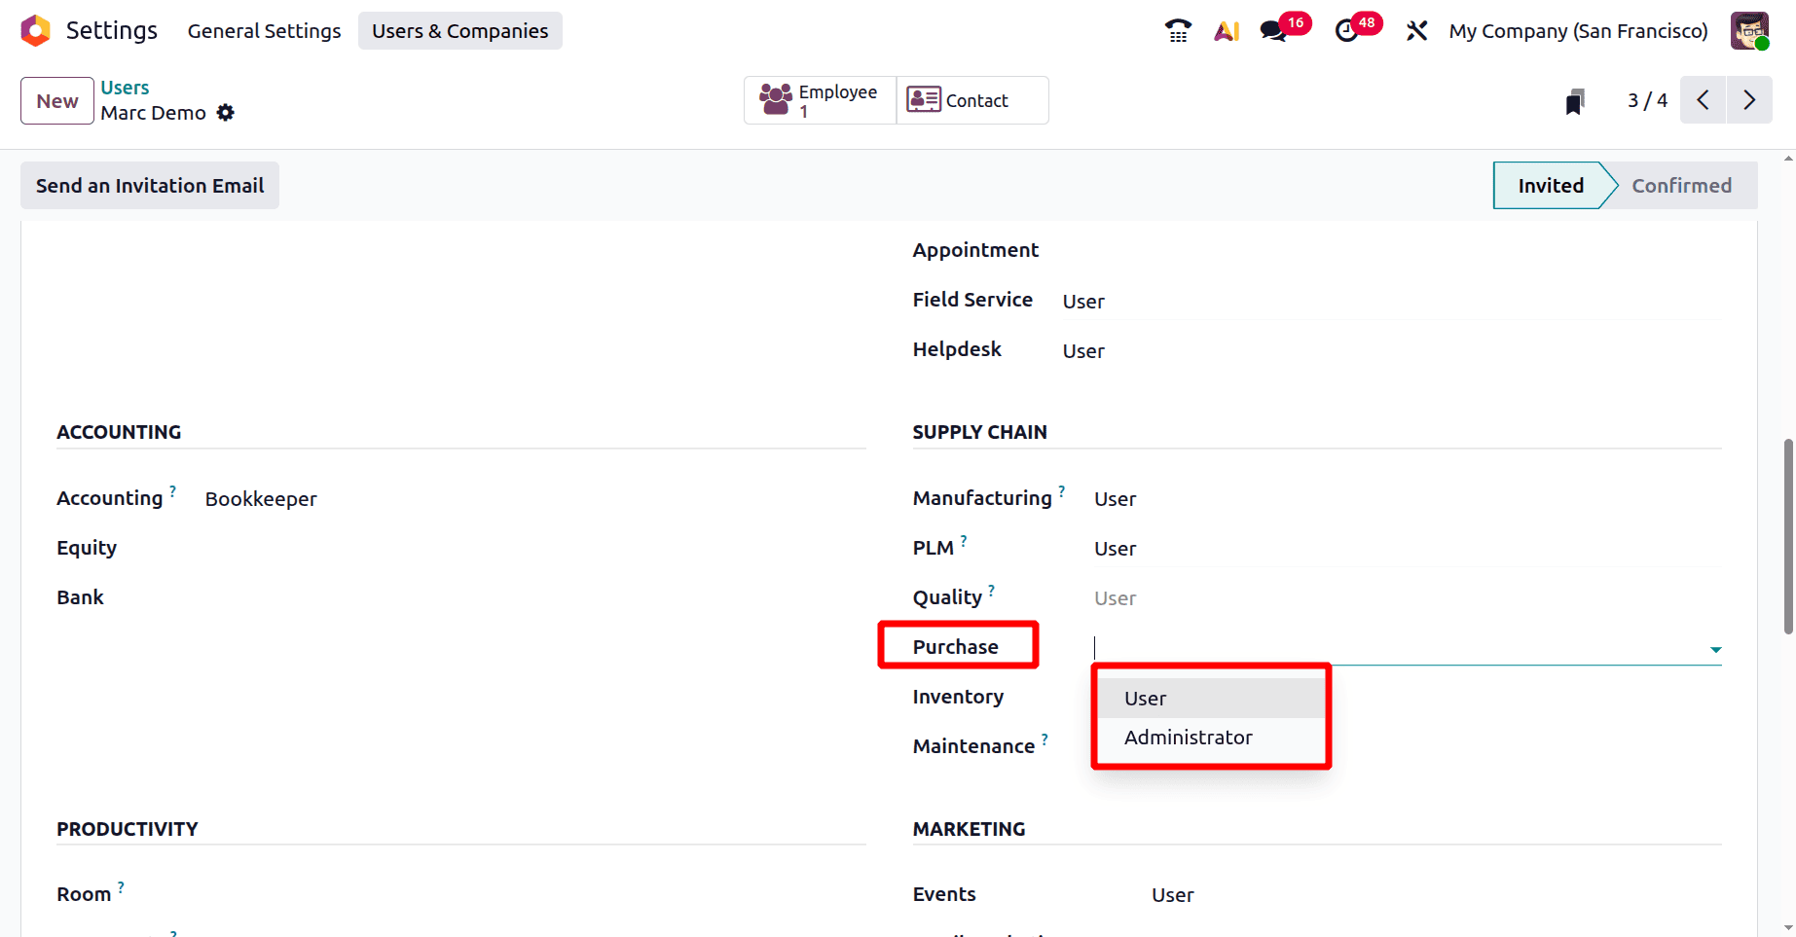Select User in the Purchase dropdown
Viewport: 1796px width, 937px height.
tap(1146, 698)
